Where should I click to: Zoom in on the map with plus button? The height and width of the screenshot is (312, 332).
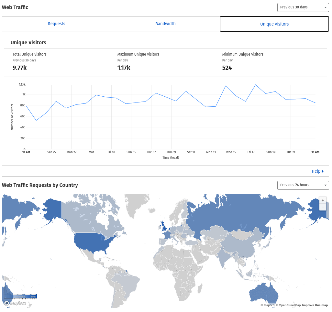click(x=323, y=200)
